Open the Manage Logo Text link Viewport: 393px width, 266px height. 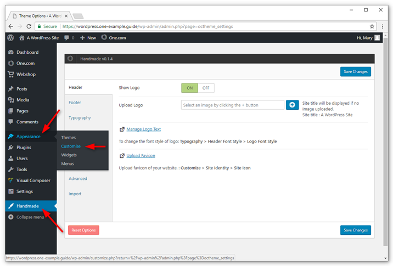pos(144,129)
